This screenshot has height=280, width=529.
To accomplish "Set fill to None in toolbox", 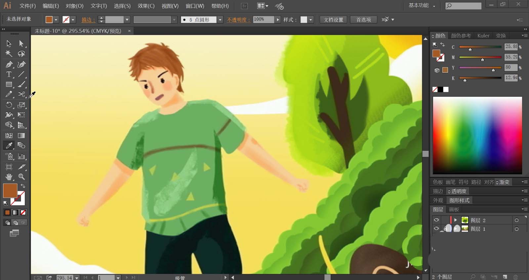I will pyautogui.click(x=23, y=213).
